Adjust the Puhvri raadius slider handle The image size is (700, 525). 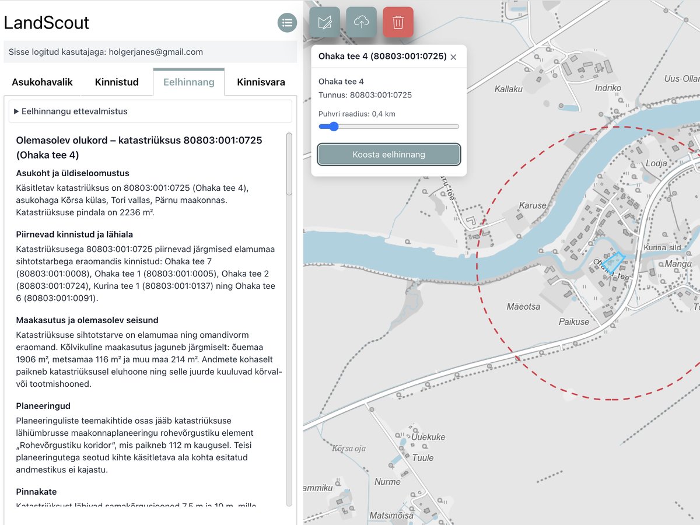coord(333,126)
